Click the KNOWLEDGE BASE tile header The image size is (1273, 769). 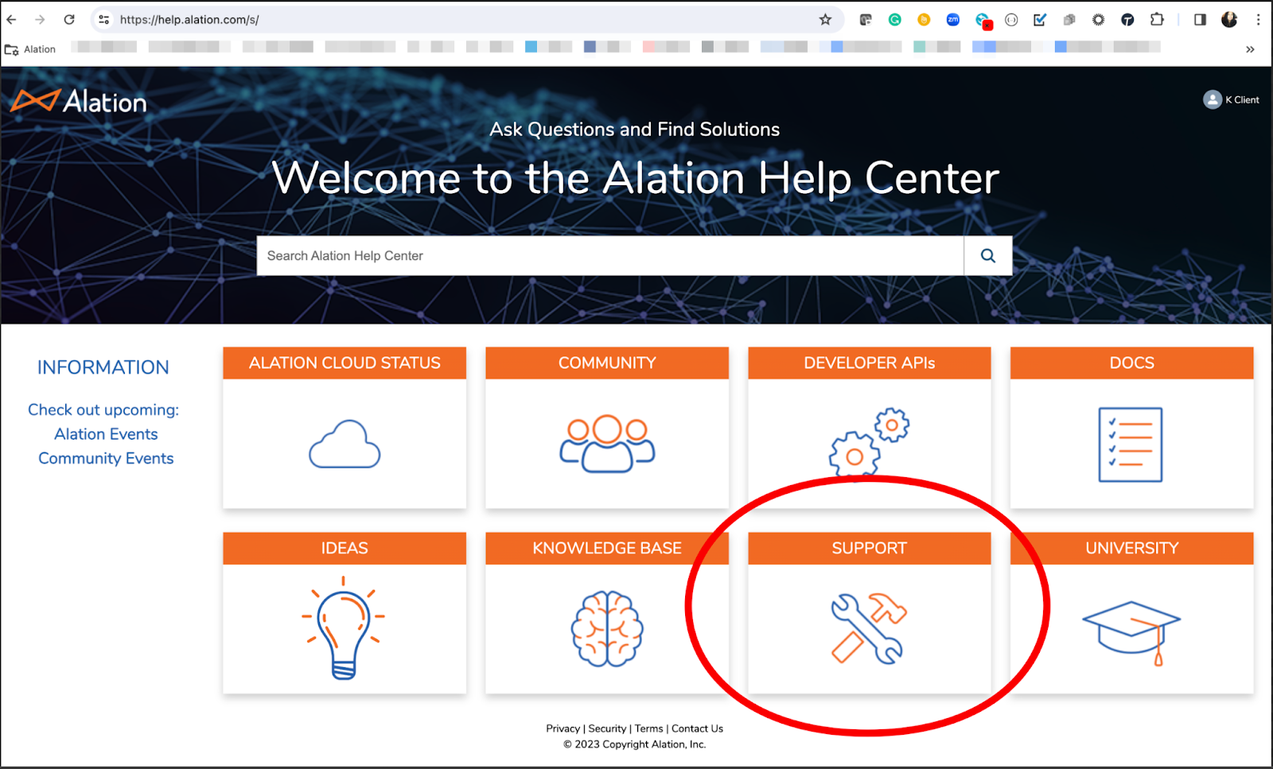[x=607, y=548]
